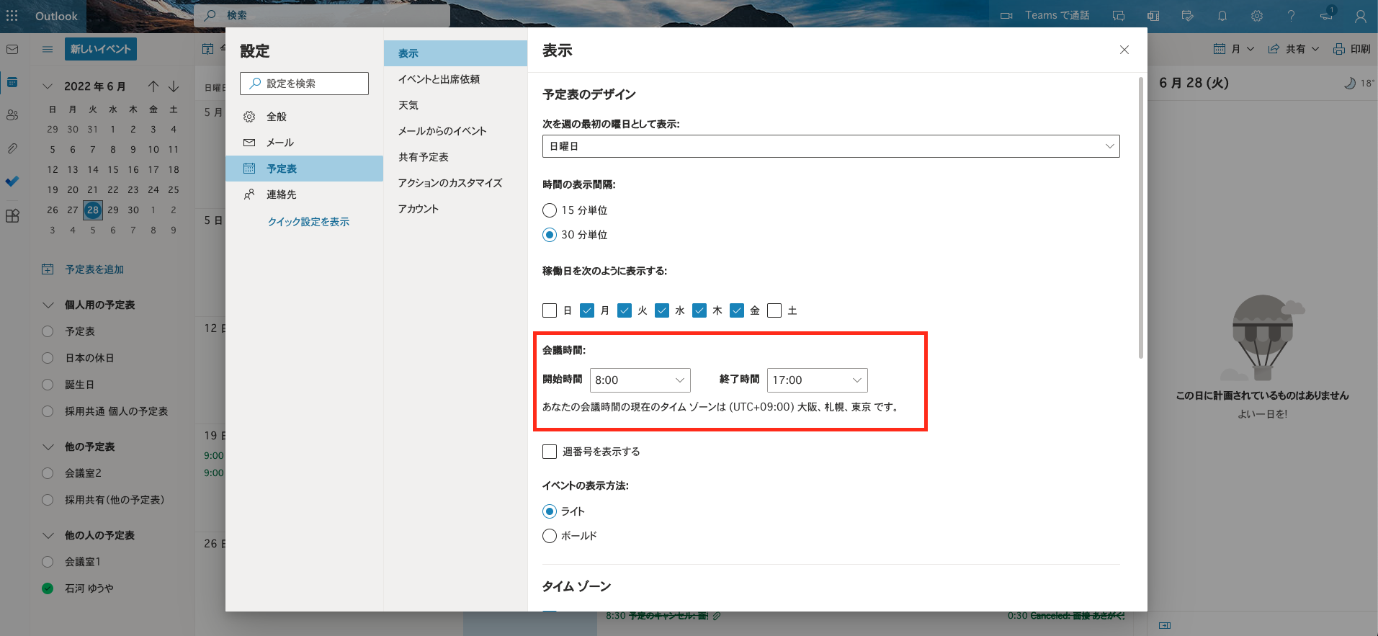Viewport: 1378px width, 636px height.
Task: Toggle Monday work day checkbox
Action: [x=587, y=310]
